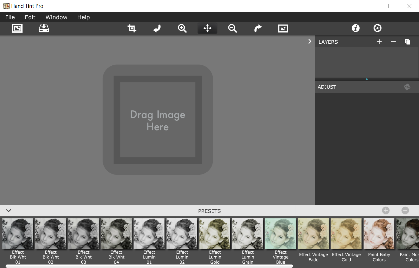Click the presets horizontal scrollbar
The height and width of the screenshot is (268, 419).
(x=149, y=266)
